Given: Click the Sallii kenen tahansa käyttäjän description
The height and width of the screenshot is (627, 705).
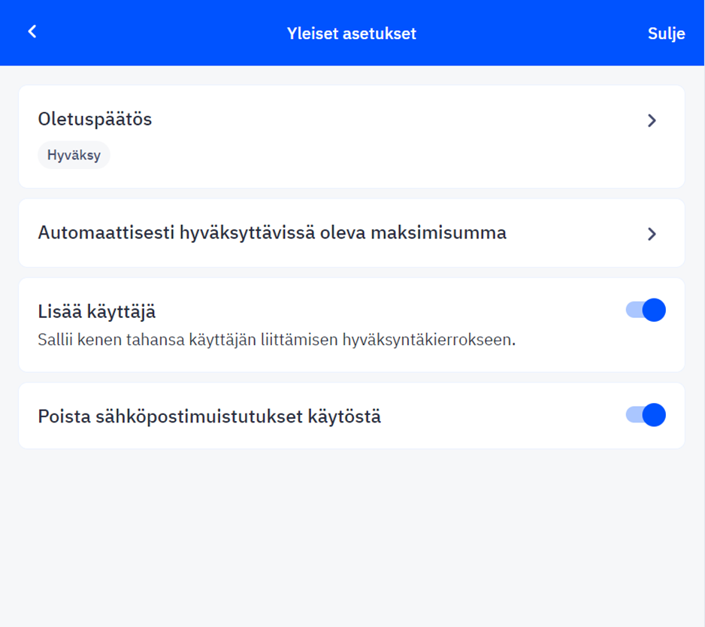Looking at the screenshot, I should coord(277,340).
